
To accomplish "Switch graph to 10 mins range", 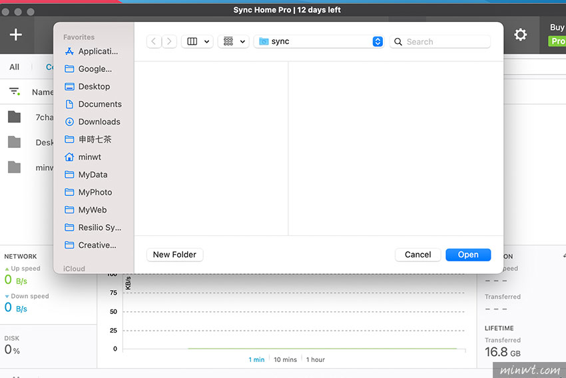I will point(285,359).
